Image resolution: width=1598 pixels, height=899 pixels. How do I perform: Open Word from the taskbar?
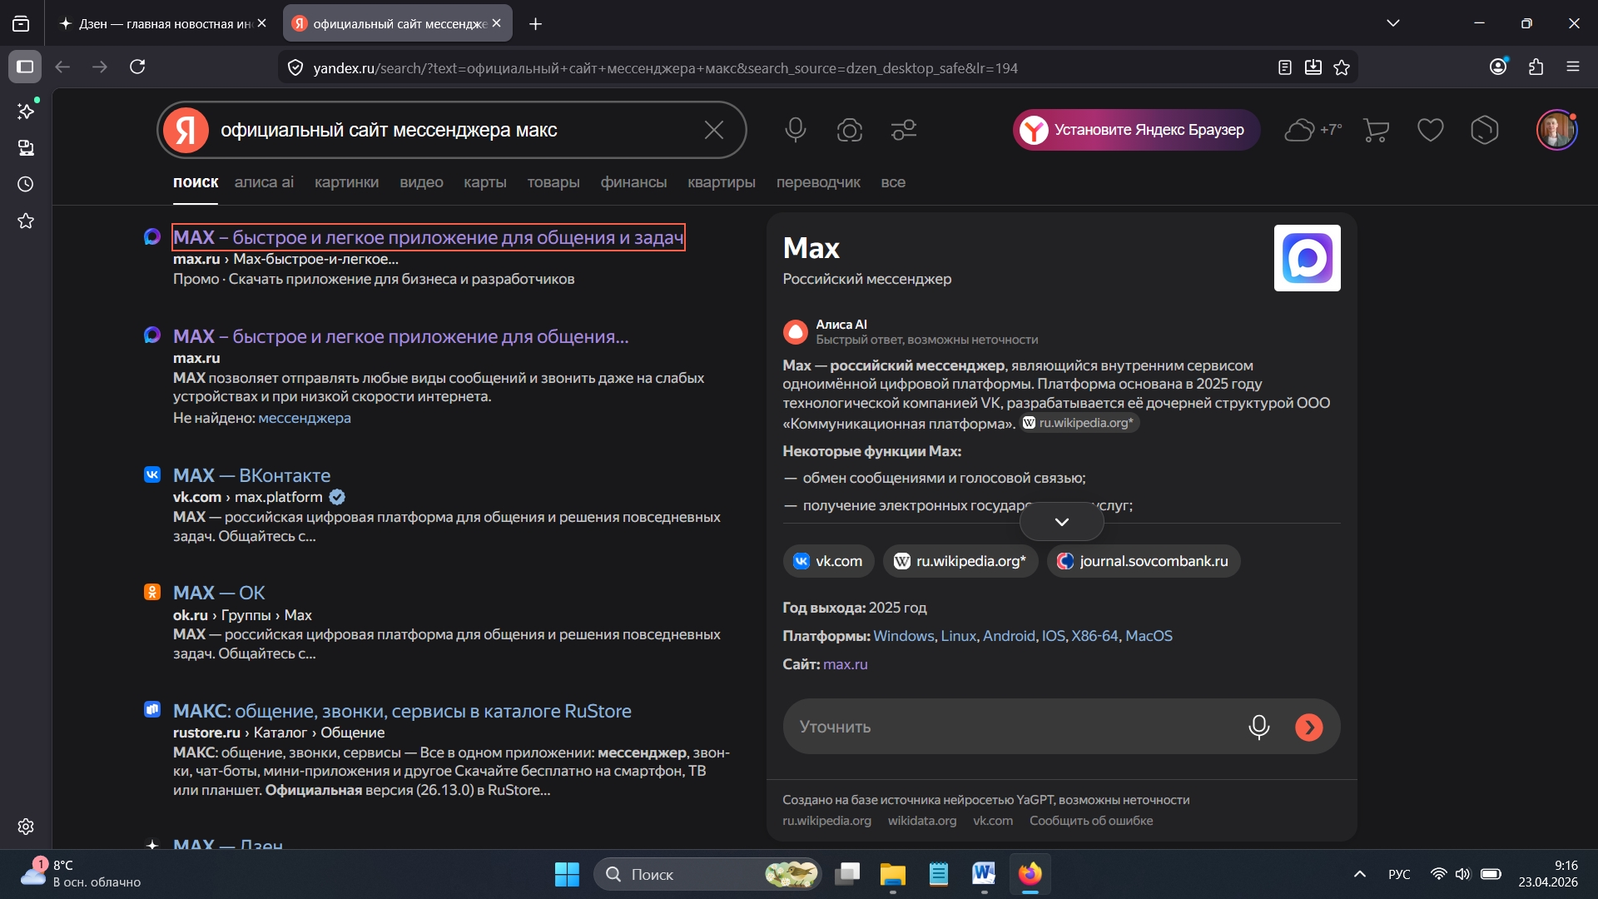pyautogui.click(x=984, y=874)
